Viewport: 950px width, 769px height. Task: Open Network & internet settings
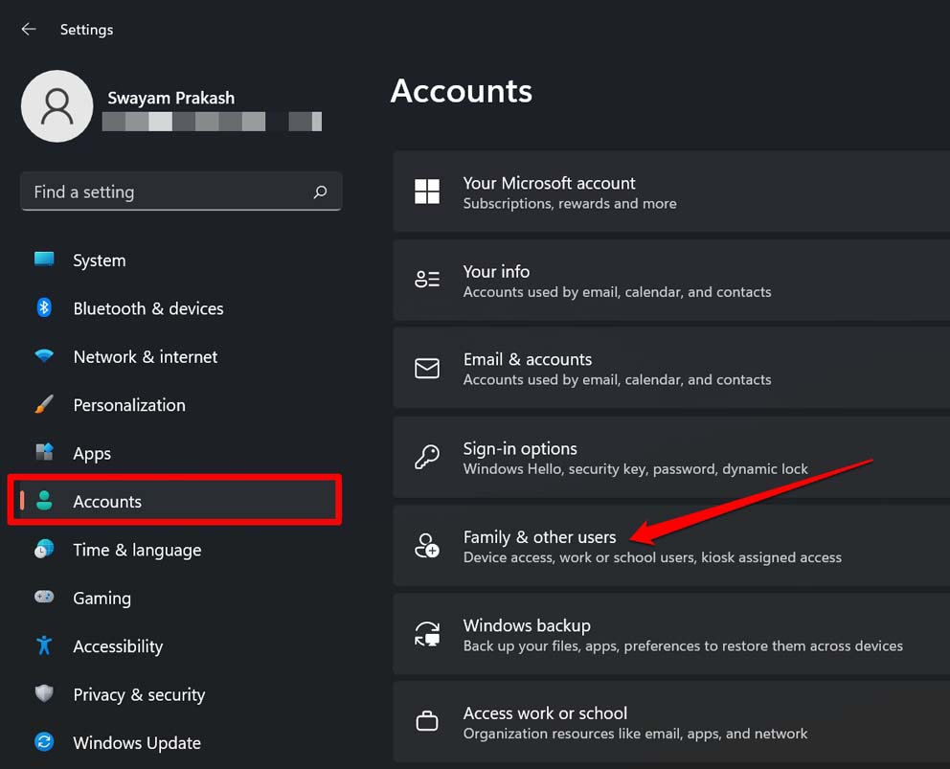point(145,356)
